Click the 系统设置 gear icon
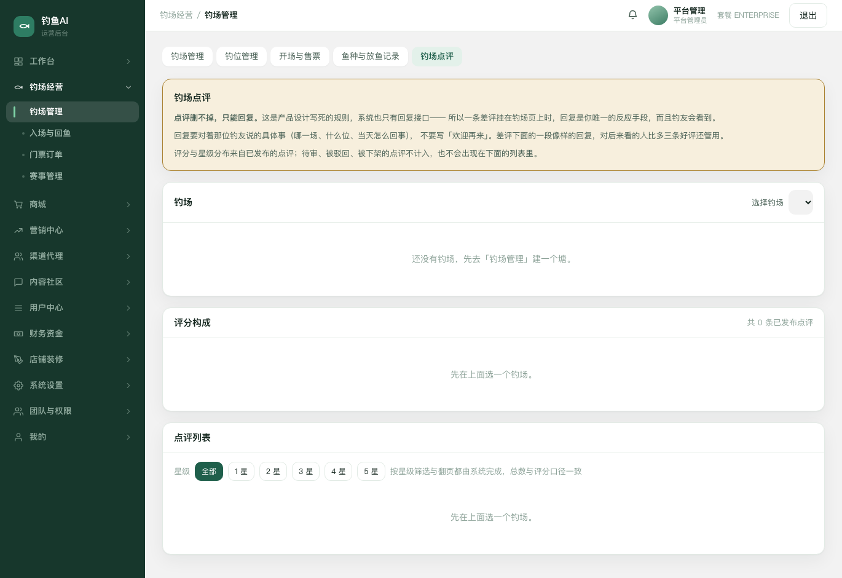Viewport: 842px width, 578px height. click(x=18, y=386)
